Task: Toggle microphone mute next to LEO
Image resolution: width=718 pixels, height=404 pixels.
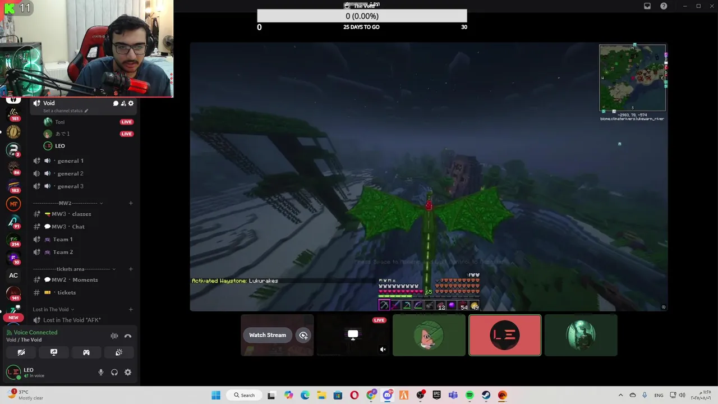Action: tap(101, 372)
